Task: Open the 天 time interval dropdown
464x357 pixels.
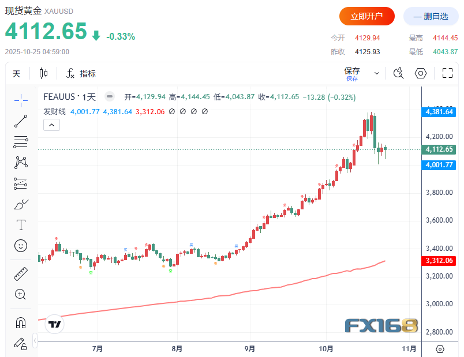Action: pyautogui.click(x=17, y=73)
